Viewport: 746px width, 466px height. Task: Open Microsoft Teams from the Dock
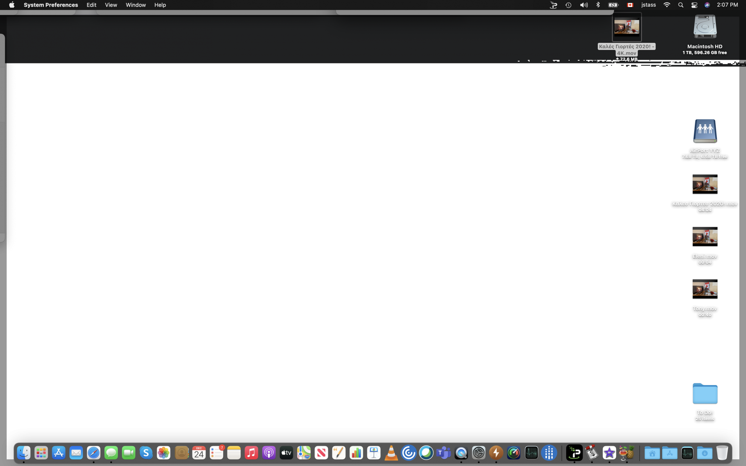pos(443,453)
